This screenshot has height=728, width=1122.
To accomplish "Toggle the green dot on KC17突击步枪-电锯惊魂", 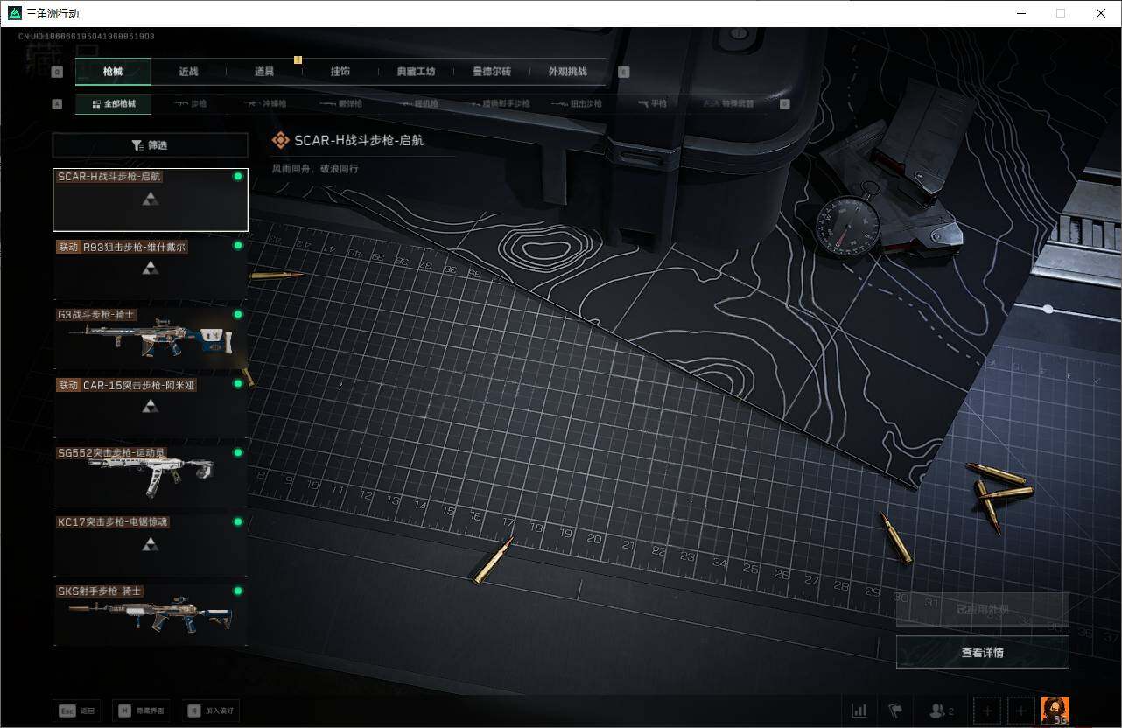I will pos(237,521).
